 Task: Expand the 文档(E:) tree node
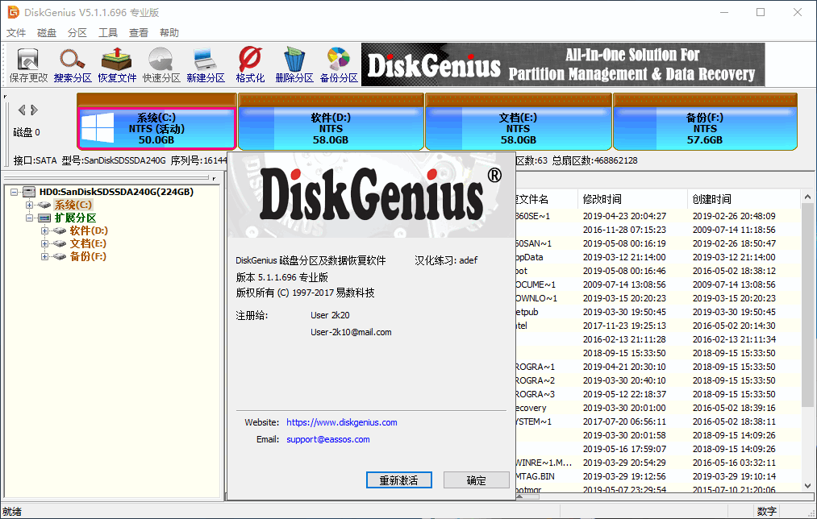(45, 243)
